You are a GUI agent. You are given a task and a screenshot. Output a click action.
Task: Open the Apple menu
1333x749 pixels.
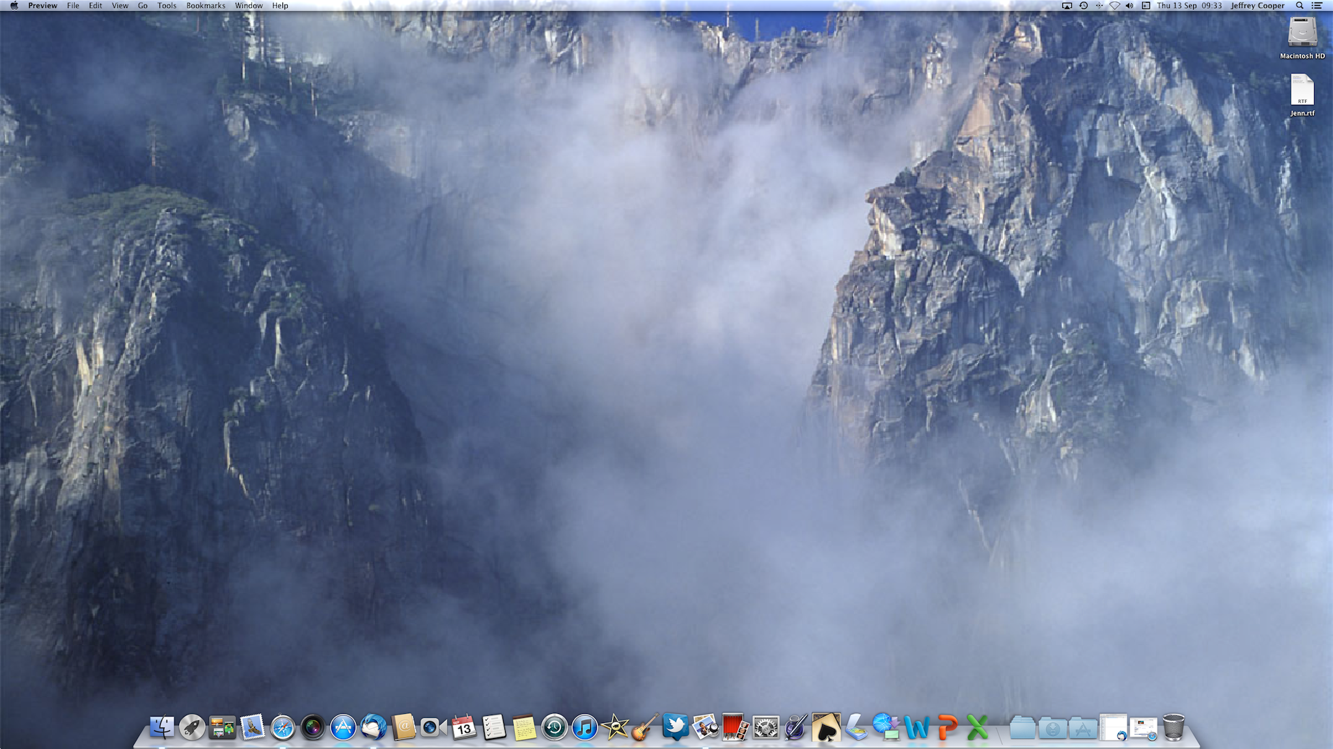[14, 5]
